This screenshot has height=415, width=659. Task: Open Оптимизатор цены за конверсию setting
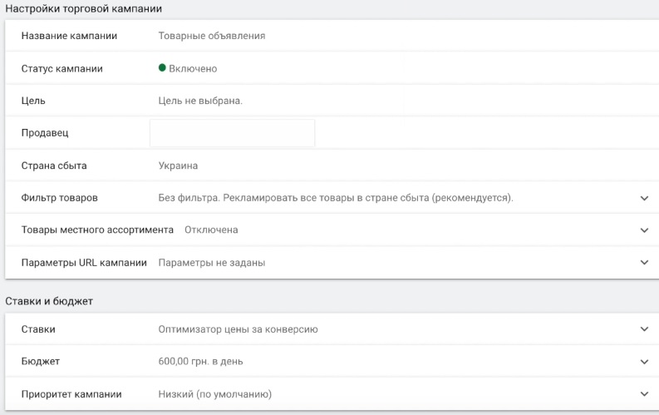point(239,329)
